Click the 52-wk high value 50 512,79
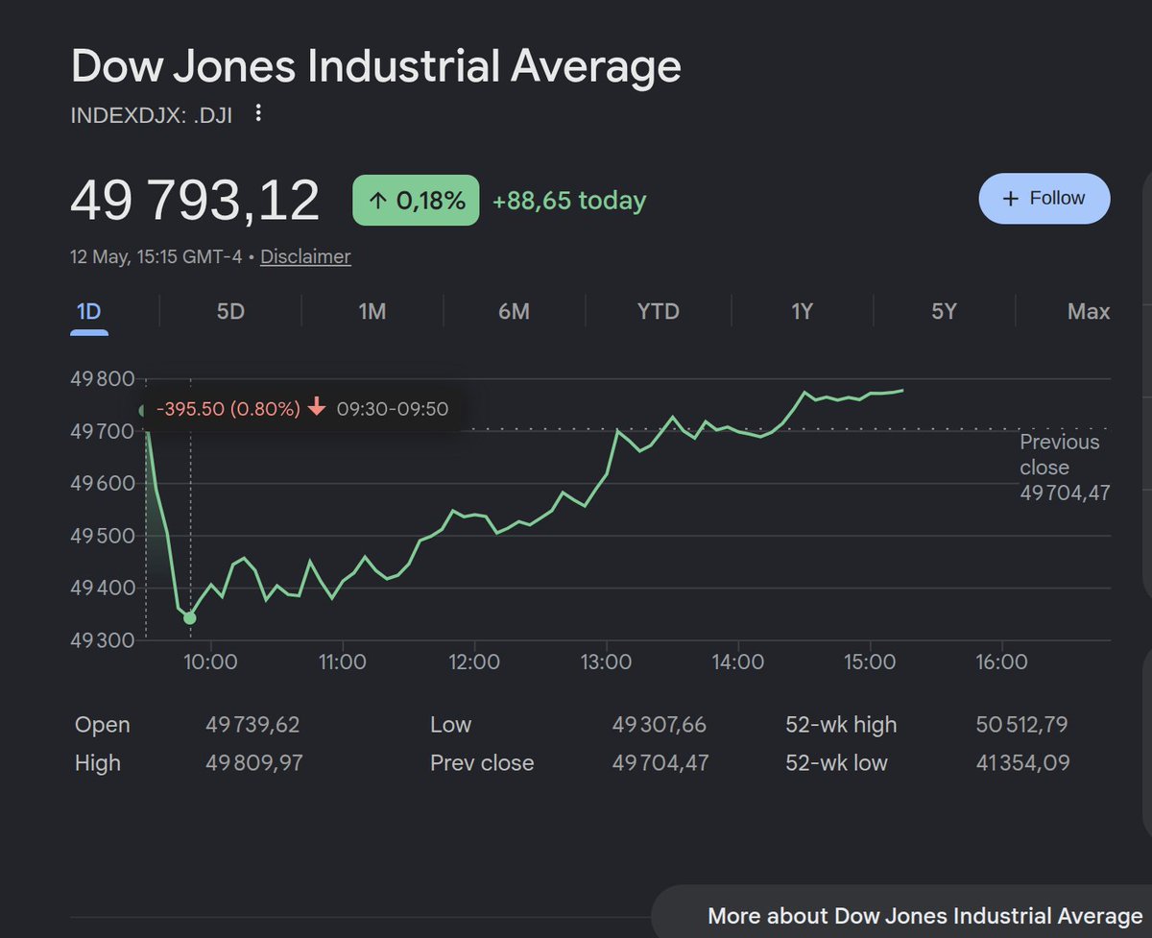 pyautogui.click(x=1022, y=725)
